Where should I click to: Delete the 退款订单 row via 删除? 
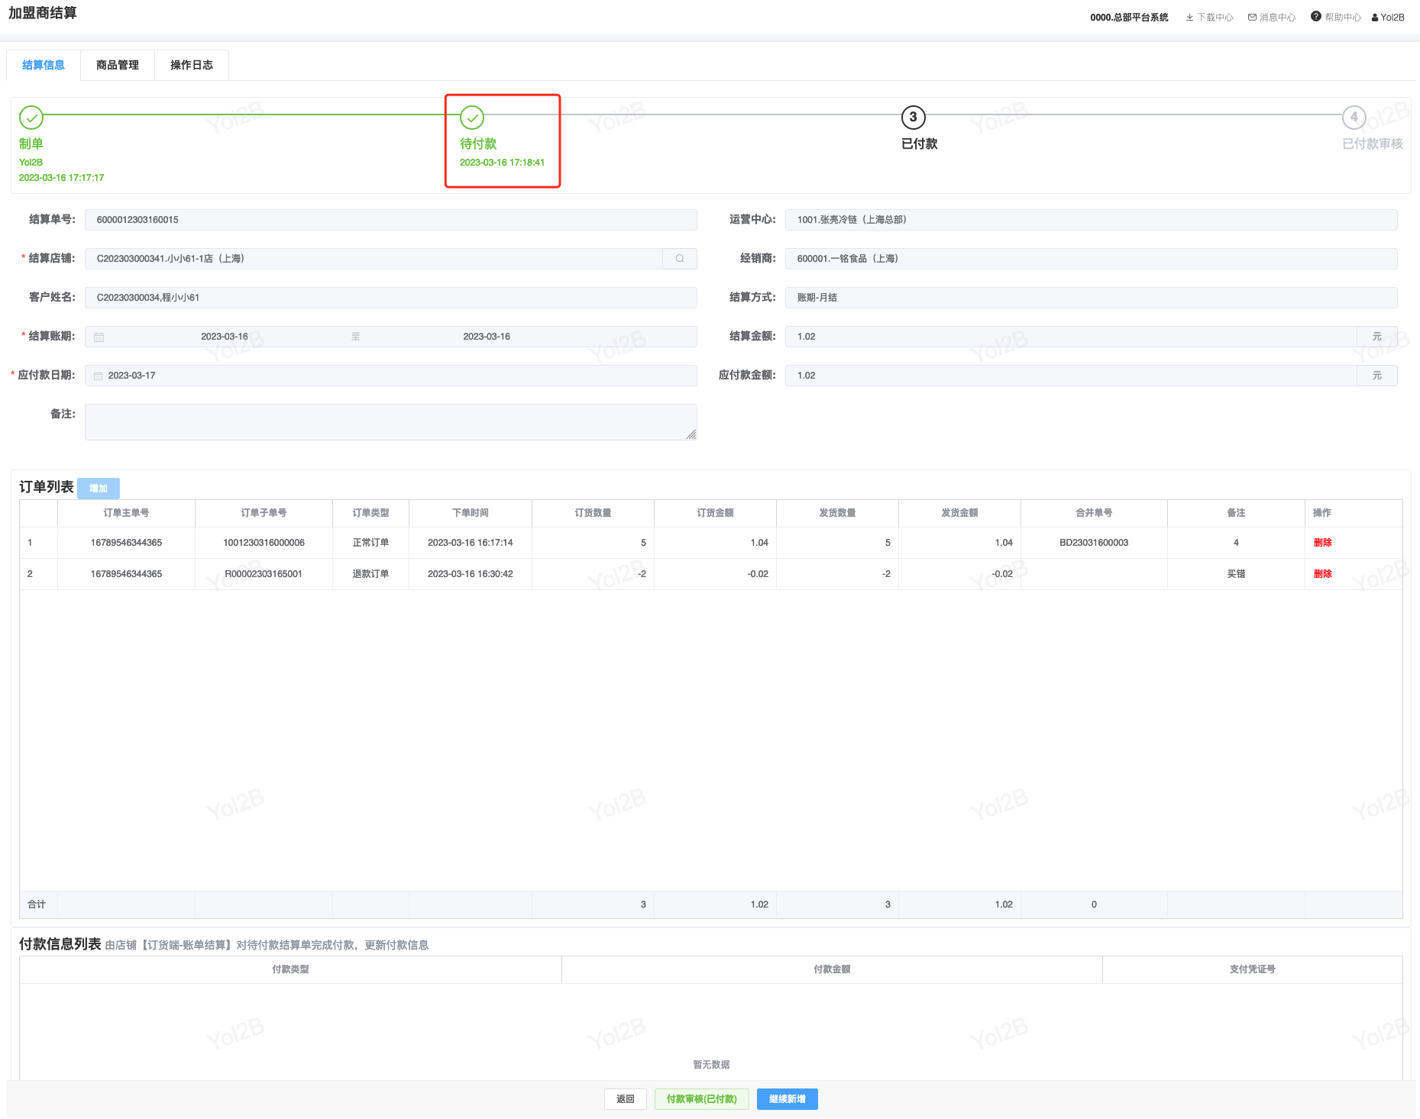pyautogui.click(x=1322, y=574)
